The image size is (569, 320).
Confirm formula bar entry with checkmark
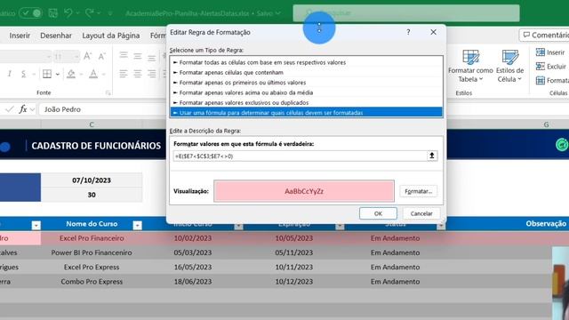(10, 109)
